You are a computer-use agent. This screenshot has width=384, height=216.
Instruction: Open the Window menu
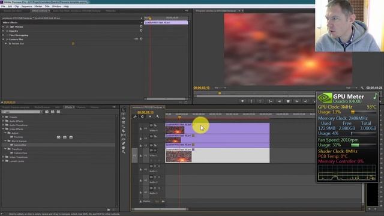pyautogui.click(x=56, y=7)
